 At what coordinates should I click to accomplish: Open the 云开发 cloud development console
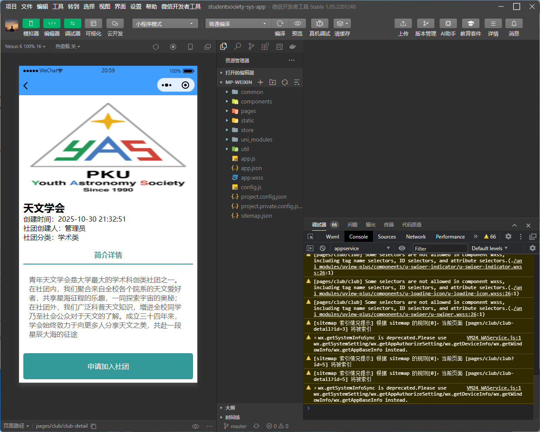click(x=115, y=23)
